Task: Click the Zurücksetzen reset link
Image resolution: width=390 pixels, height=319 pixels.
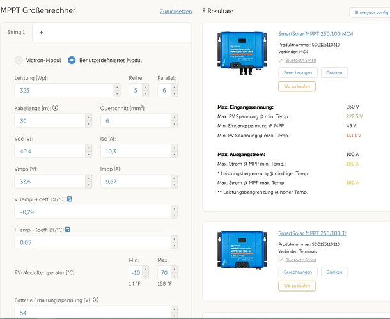Action: [176, 12]
